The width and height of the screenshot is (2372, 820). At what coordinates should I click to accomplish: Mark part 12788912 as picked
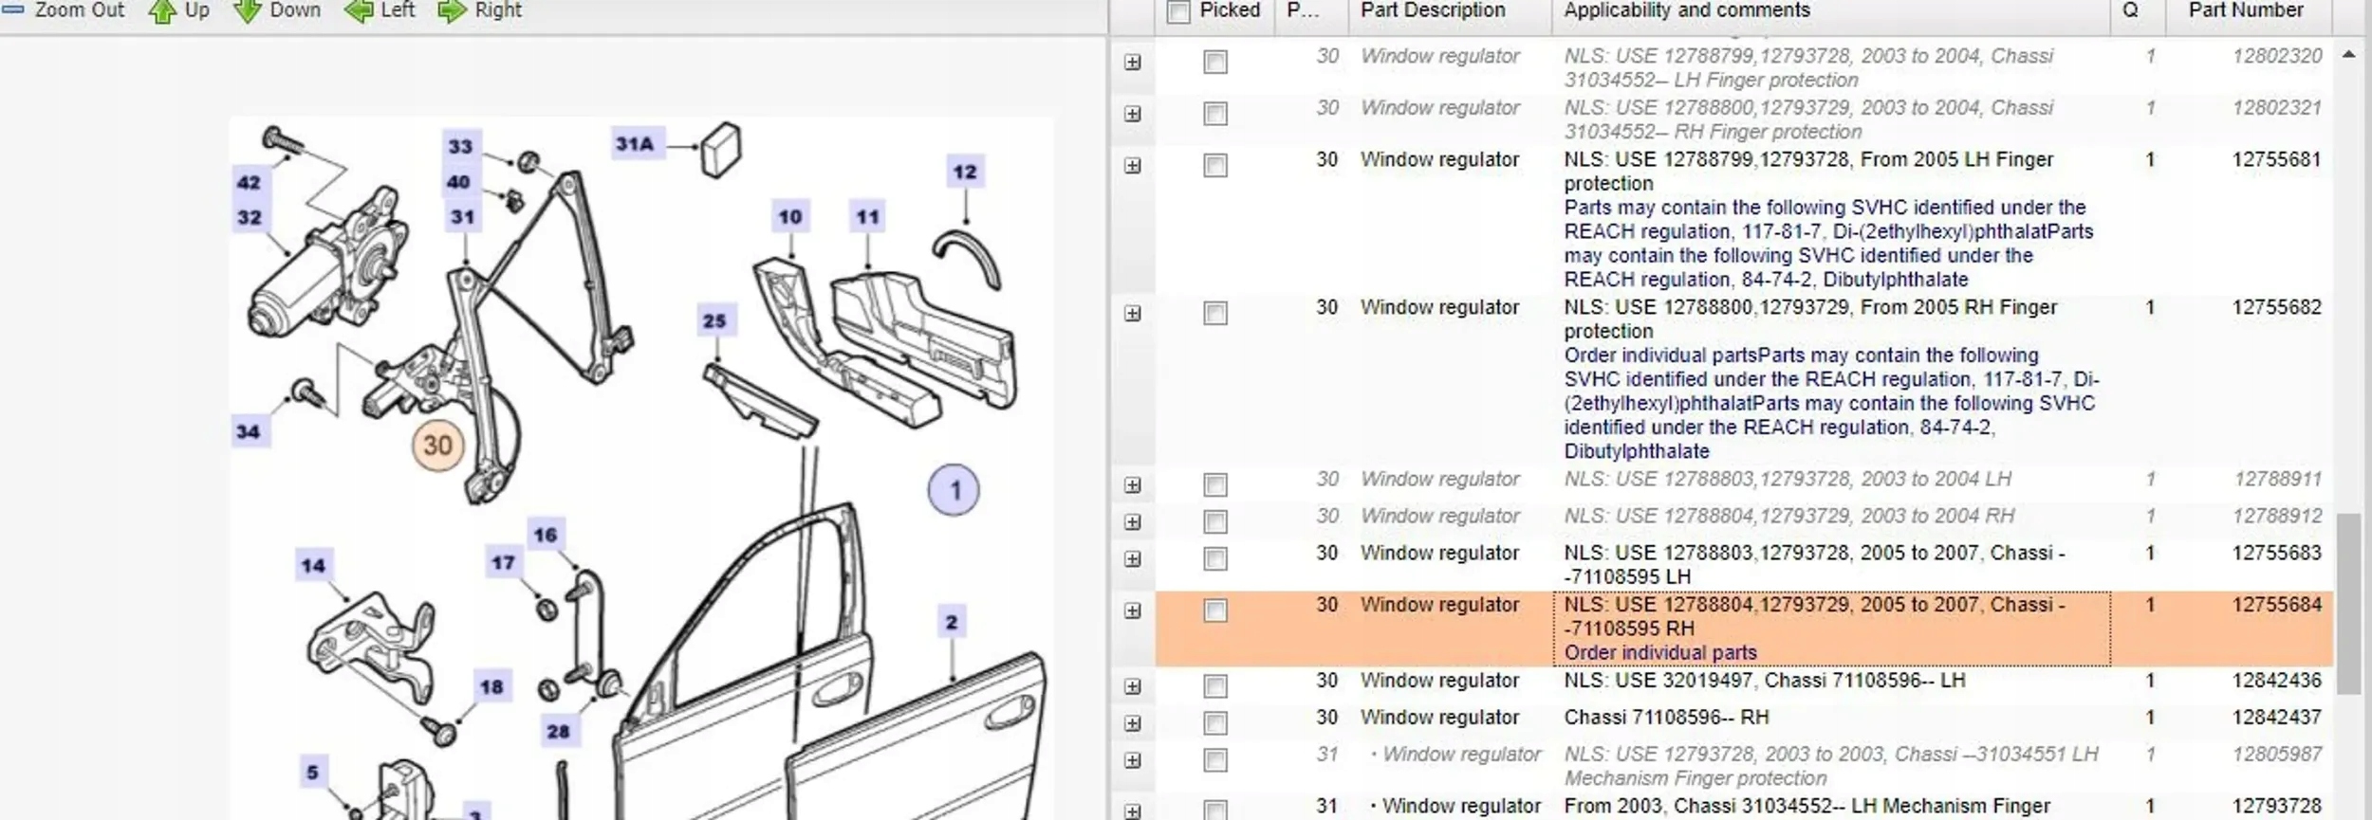point(1215,522)
